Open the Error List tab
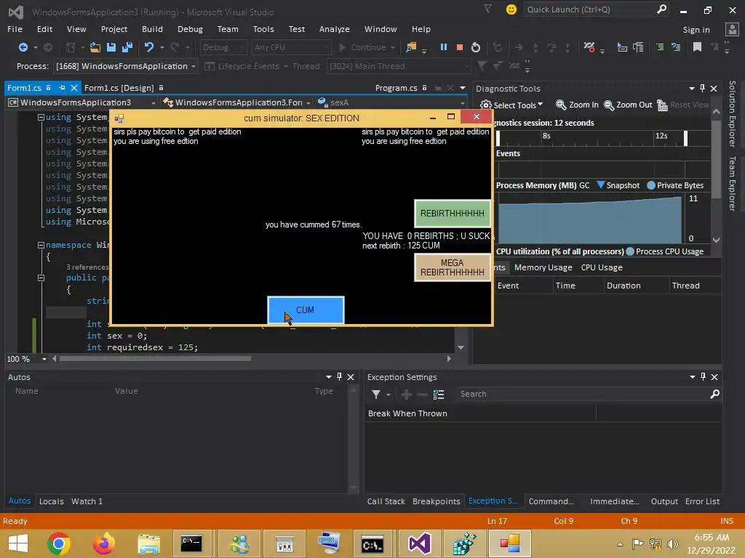This screenshot has height=558, width=745. (702, 501)
